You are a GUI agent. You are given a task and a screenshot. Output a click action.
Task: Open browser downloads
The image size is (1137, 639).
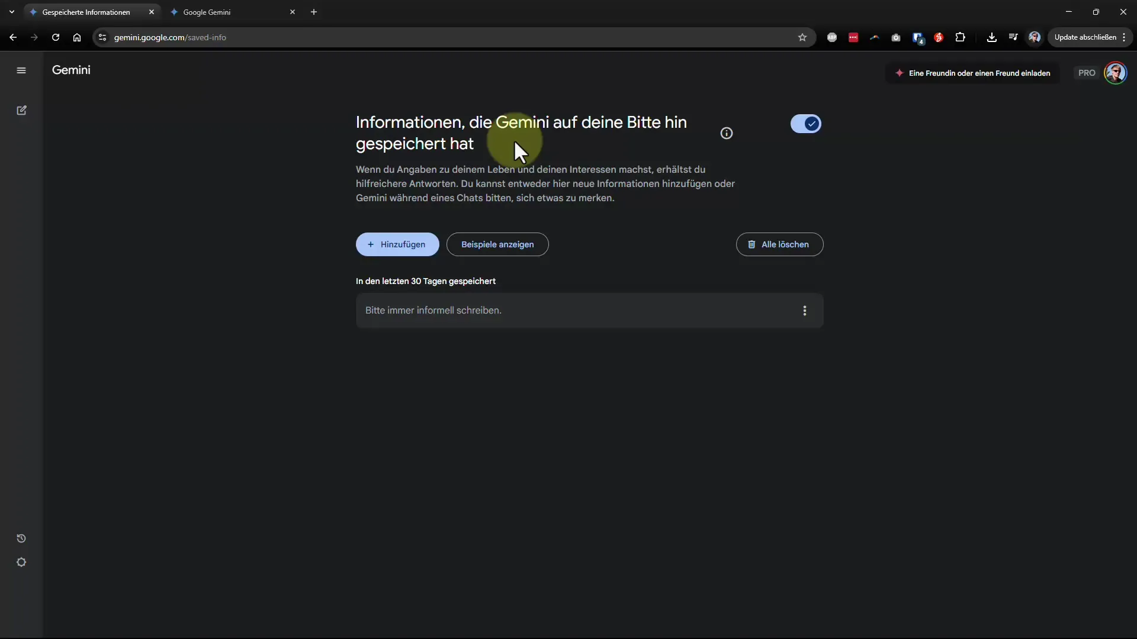coord(992,37)
